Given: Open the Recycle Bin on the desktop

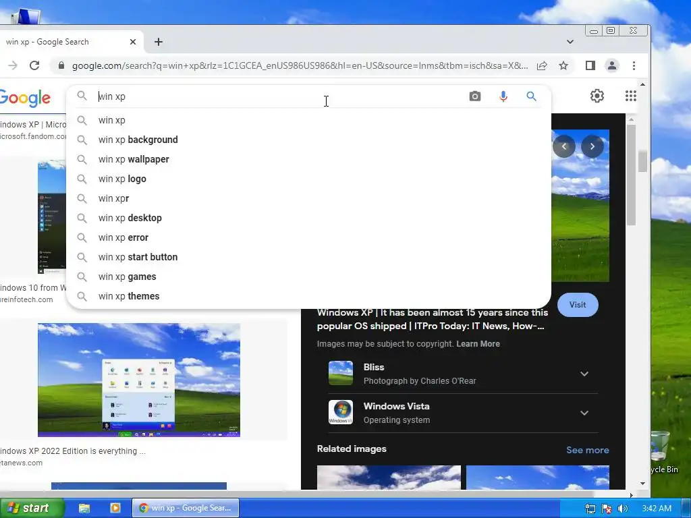Looking at the screenshot, I should click(x=661, y=452).
